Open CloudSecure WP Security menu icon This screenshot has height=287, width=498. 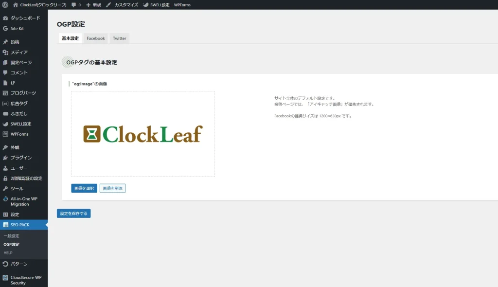[5, 278]
